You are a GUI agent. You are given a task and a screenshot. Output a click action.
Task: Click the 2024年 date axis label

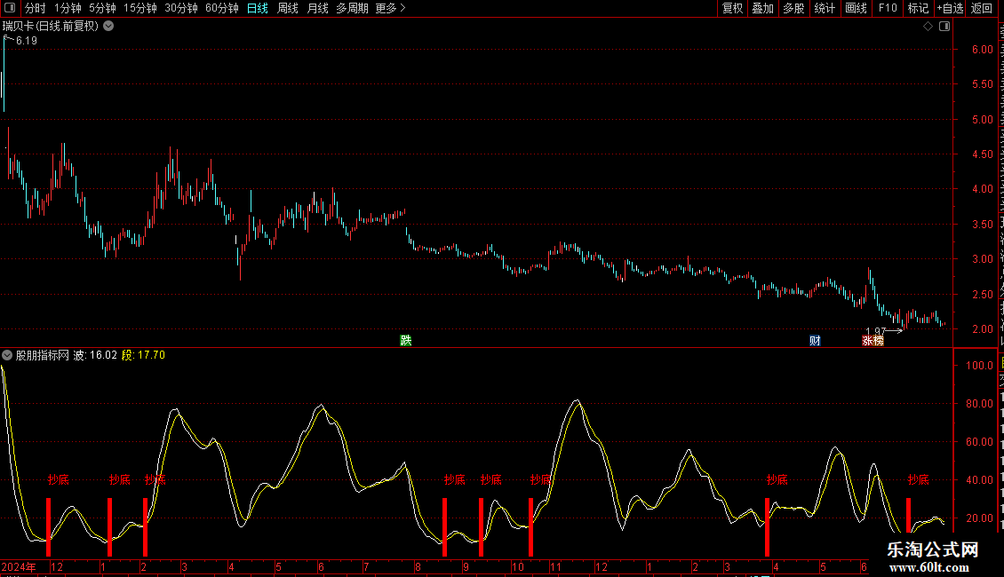point(19,566)
